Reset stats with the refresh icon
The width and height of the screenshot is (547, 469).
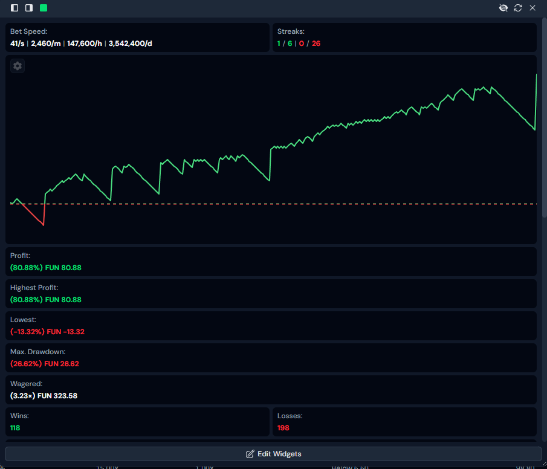tap(518, 8)
